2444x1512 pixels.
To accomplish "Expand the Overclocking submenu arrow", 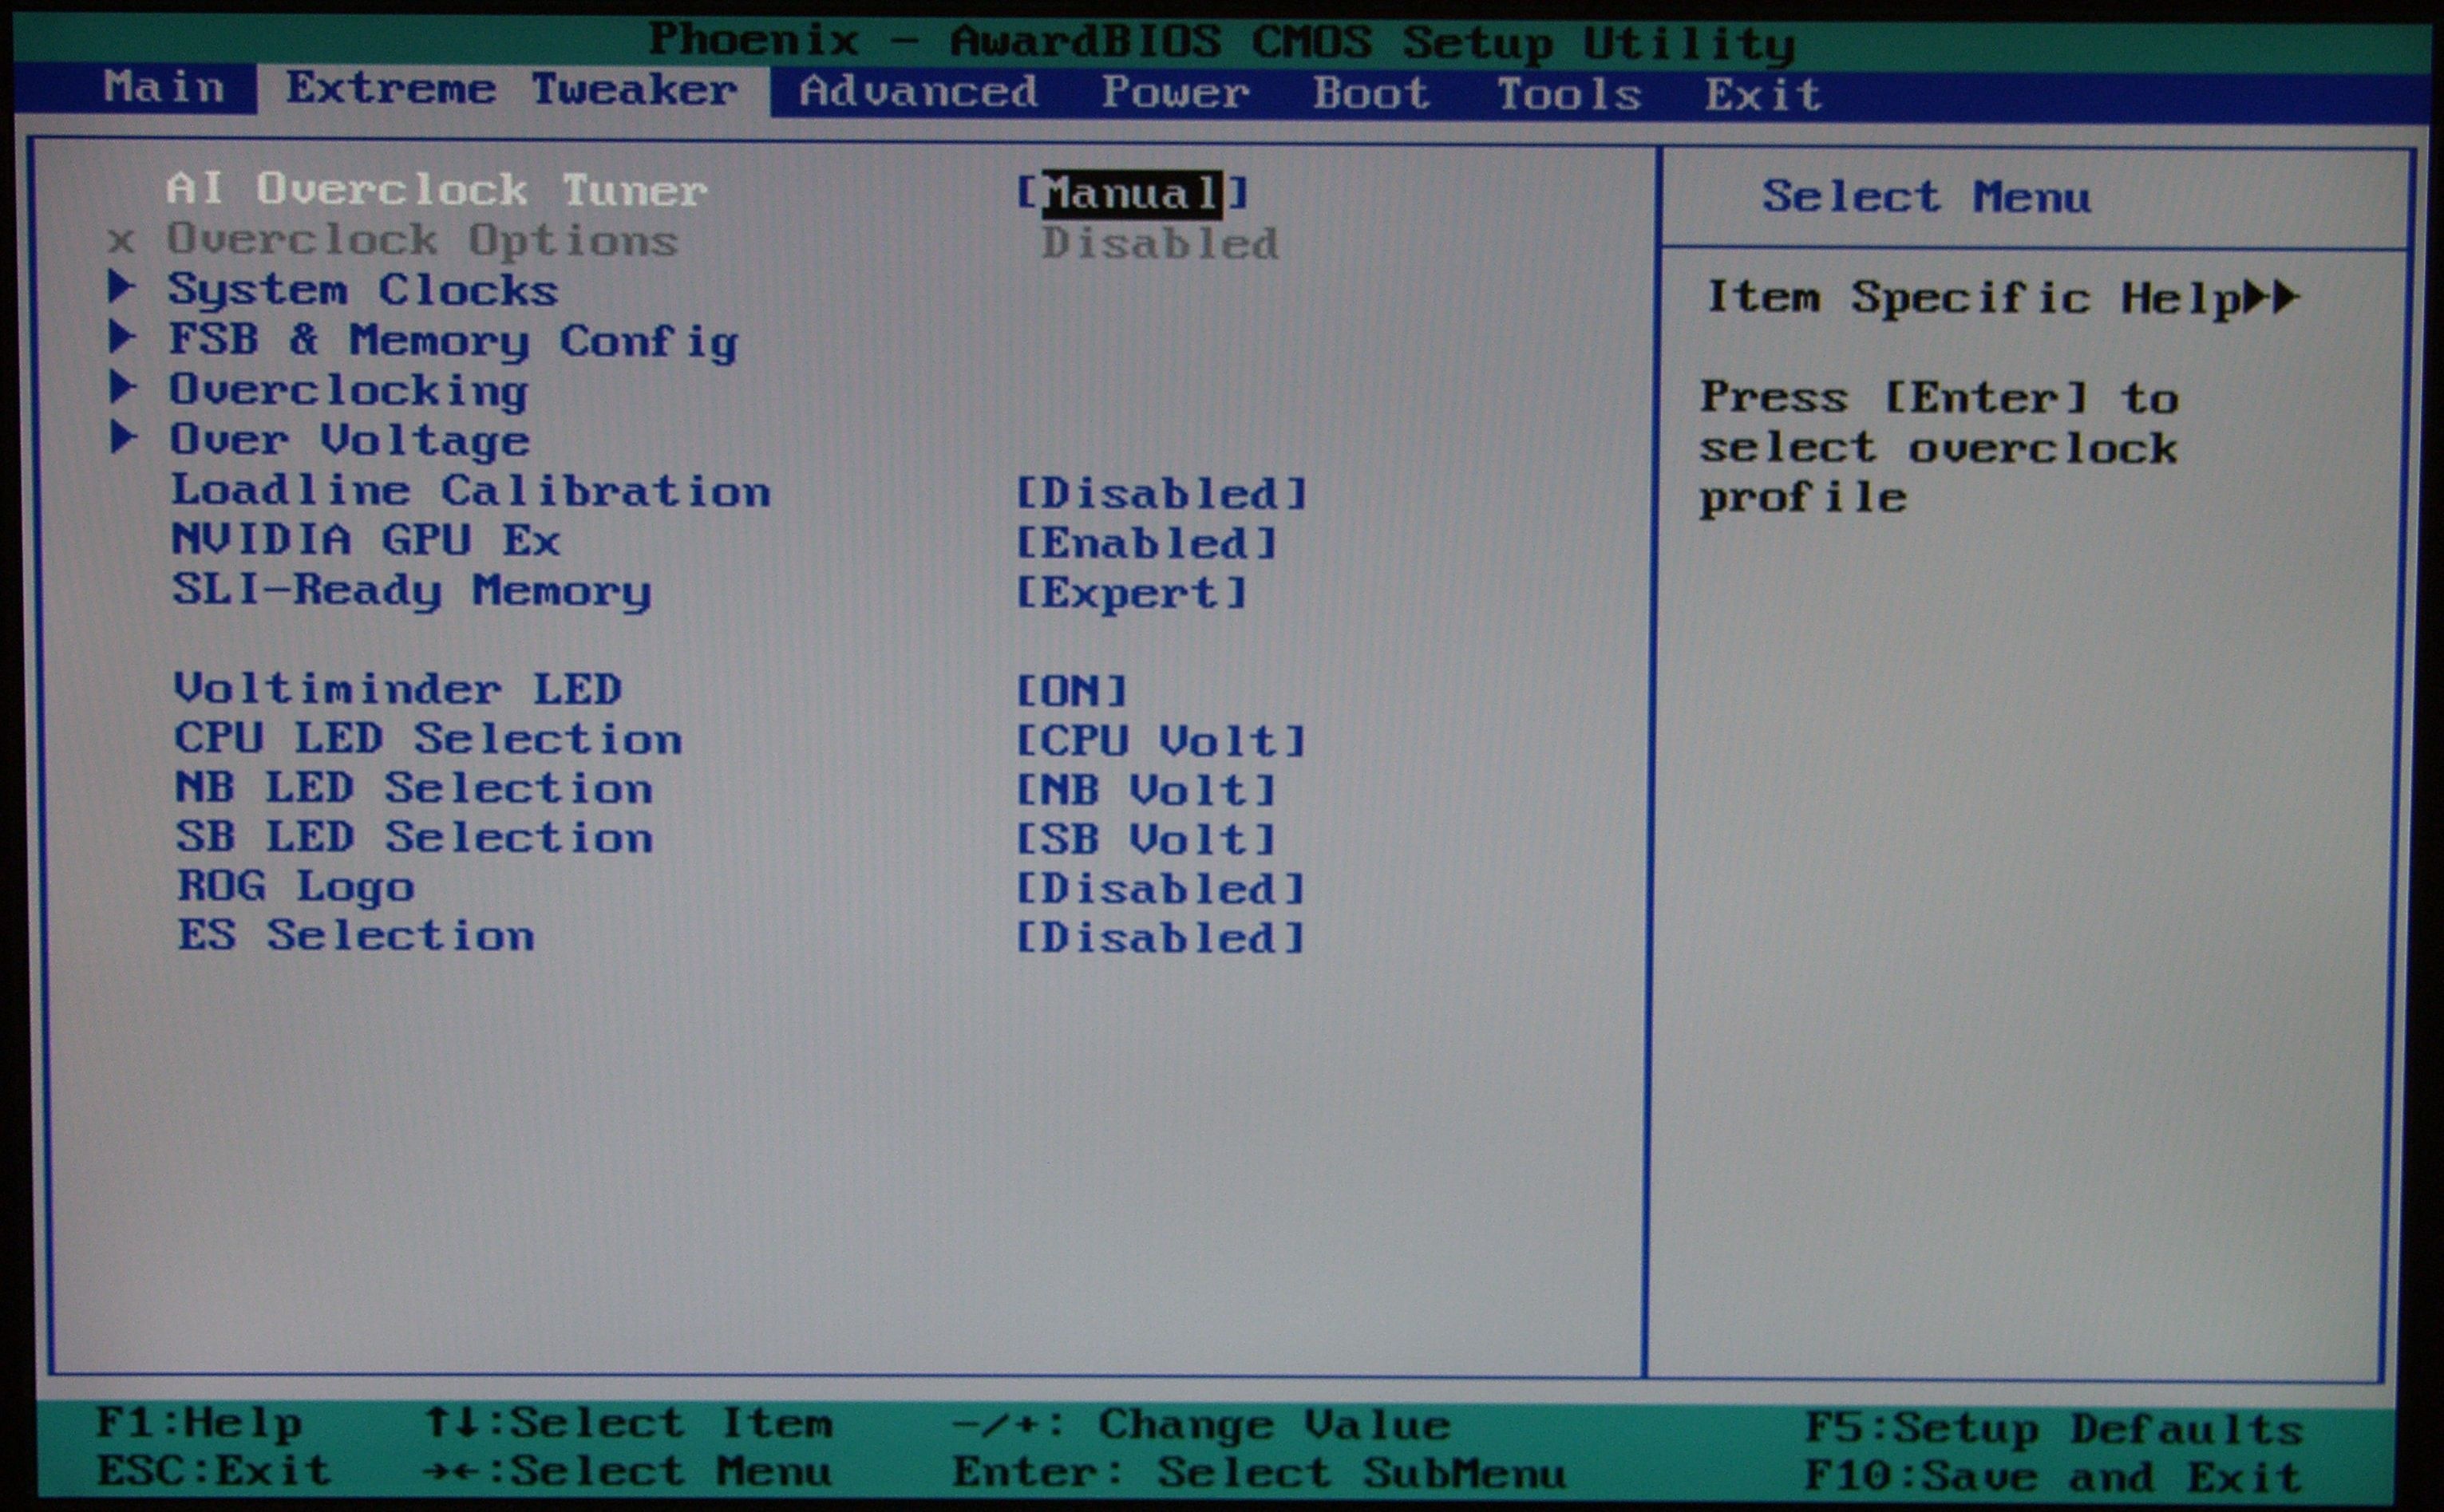I will tap(122, 387).
